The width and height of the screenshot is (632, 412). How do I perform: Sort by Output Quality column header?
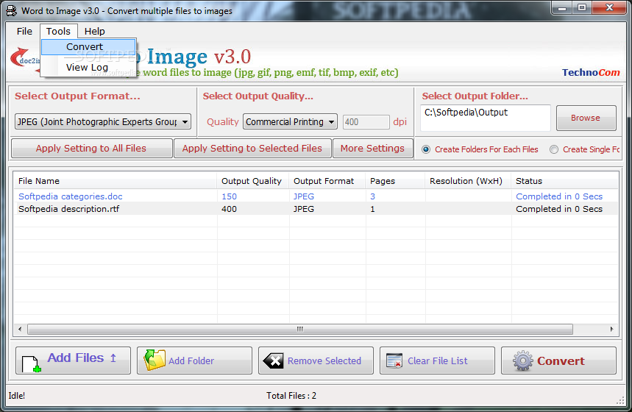(x=252, y=181)
